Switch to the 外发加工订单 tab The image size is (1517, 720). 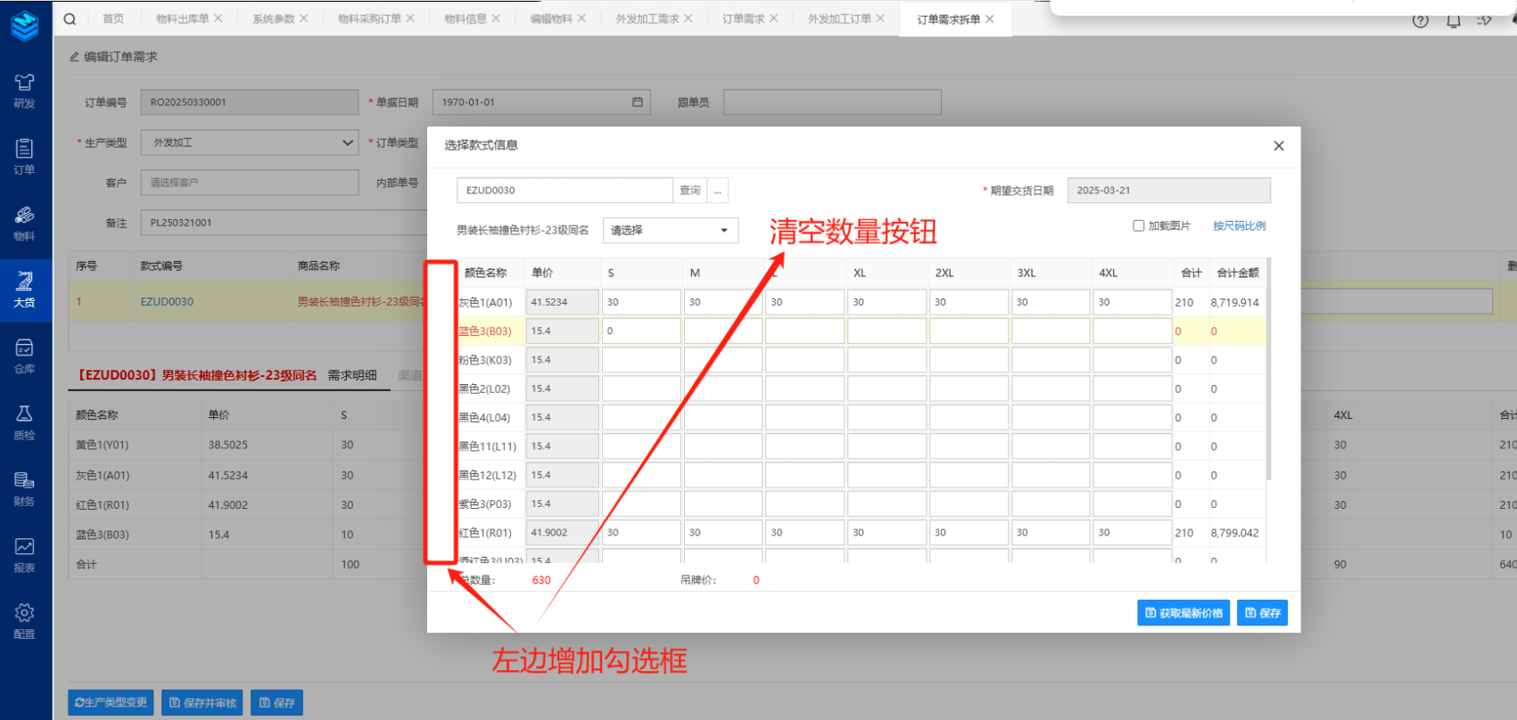tap(839, 19)
